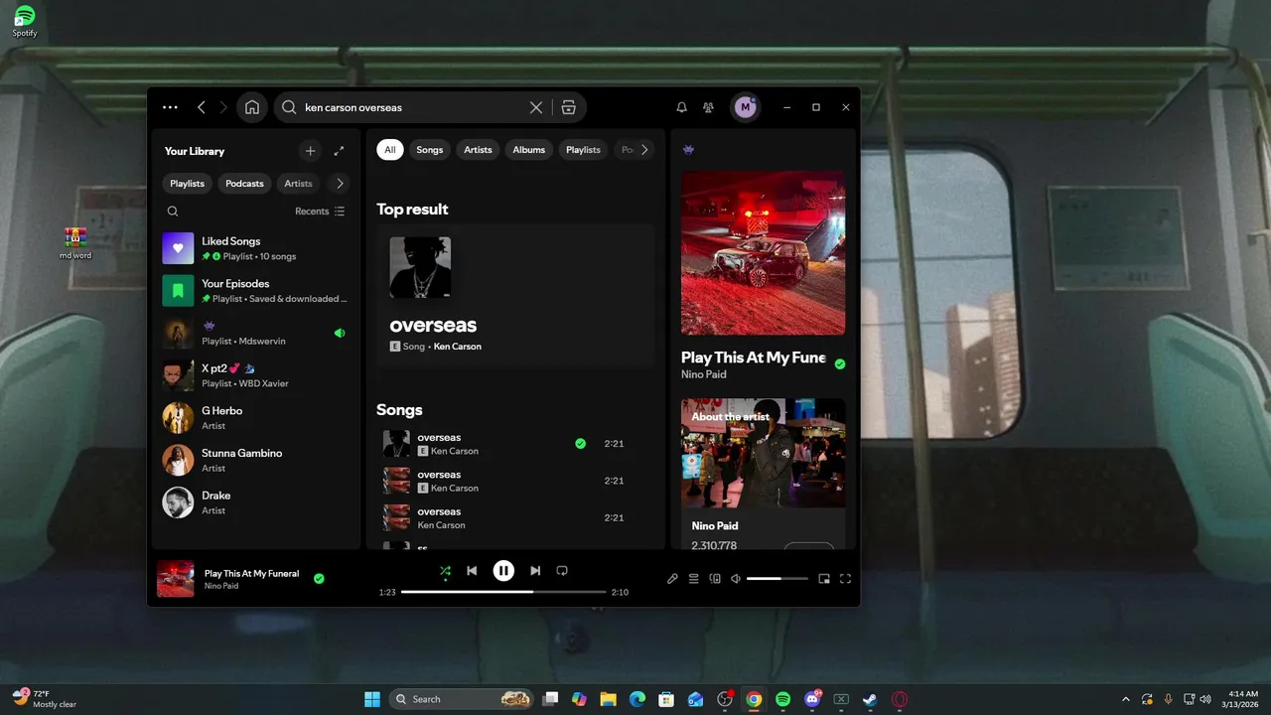Open Friend Activity icon
Image resolution: width=1271 pixels, height=715 pixels.
[x=708, y=107]
